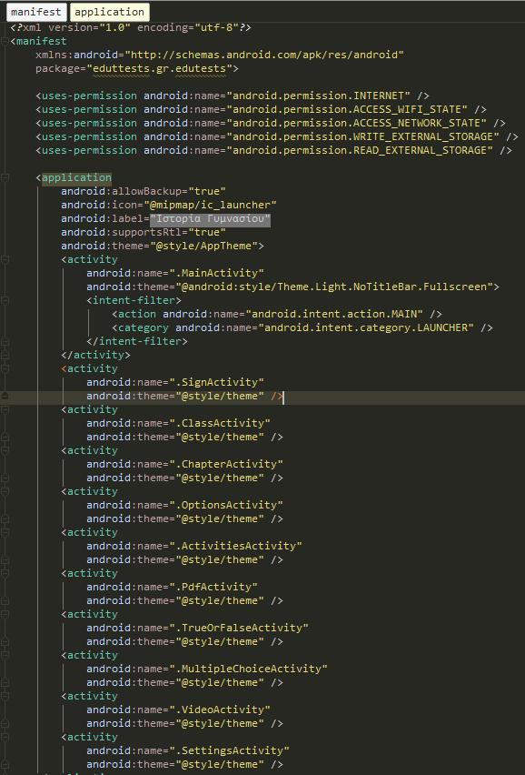Collapse the intent-filter fold marker

tap(5, 300)
